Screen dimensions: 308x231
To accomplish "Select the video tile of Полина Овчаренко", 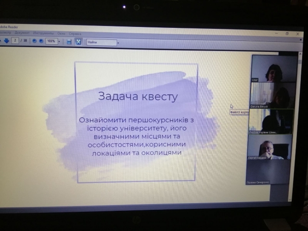I will (268, 172).
